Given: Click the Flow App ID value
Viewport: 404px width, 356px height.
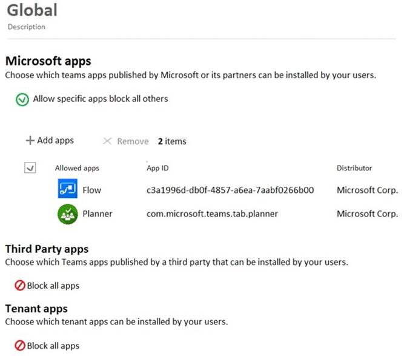Looking at the screenshot, I should pos(230,190).
